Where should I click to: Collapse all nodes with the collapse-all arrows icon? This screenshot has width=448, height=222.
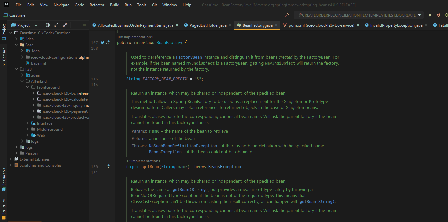64,25
